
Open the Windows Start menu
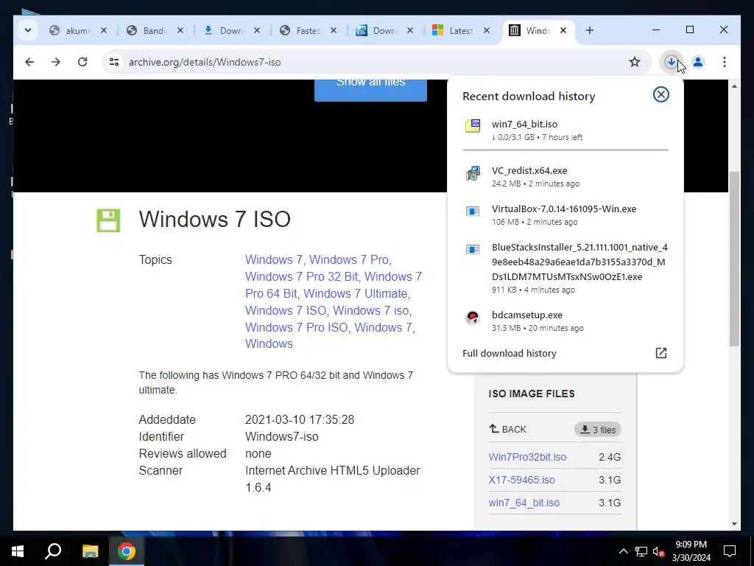pos(18,551)
